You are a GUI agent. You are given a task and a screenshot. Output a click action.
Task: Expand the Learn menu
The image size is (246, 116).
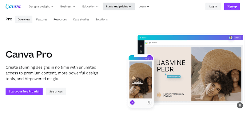pyautogui.click(x=144, y=6)
